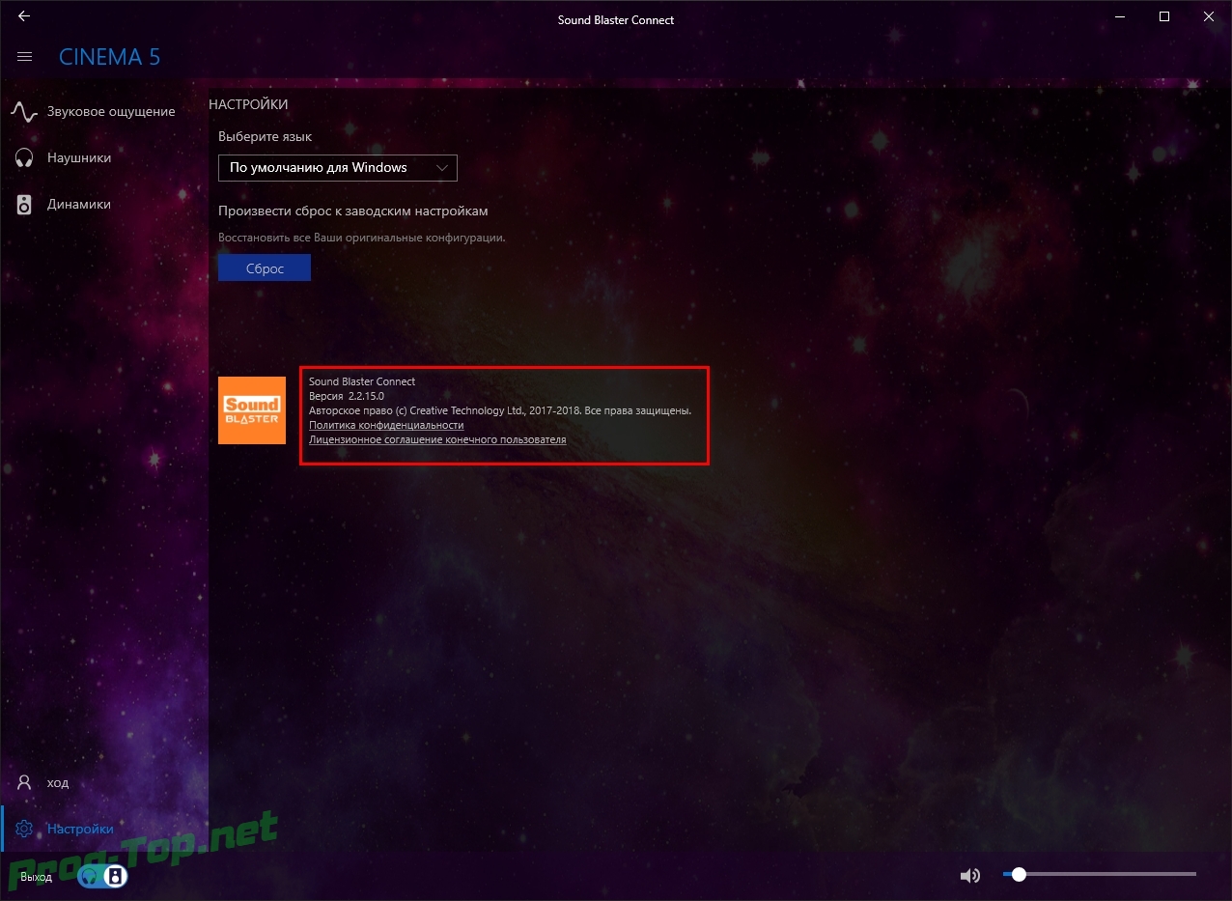Viewport: 1232px width, 901px height.
Task: Click the Сброс reset button
Action: (x=265, y=268)
